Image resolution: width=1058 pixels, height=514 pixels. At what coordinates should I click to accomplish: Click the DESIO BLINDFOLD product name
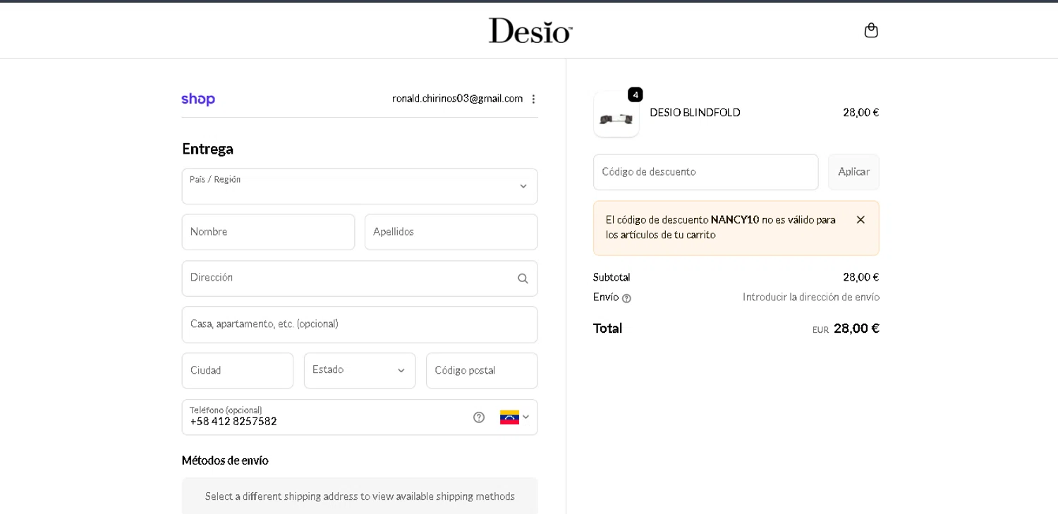tap(695, 113)
